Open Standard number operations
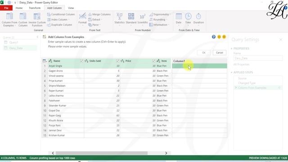The width and height of the screenshot is (288, 162). pyautogui.click(x=131, y=18)
